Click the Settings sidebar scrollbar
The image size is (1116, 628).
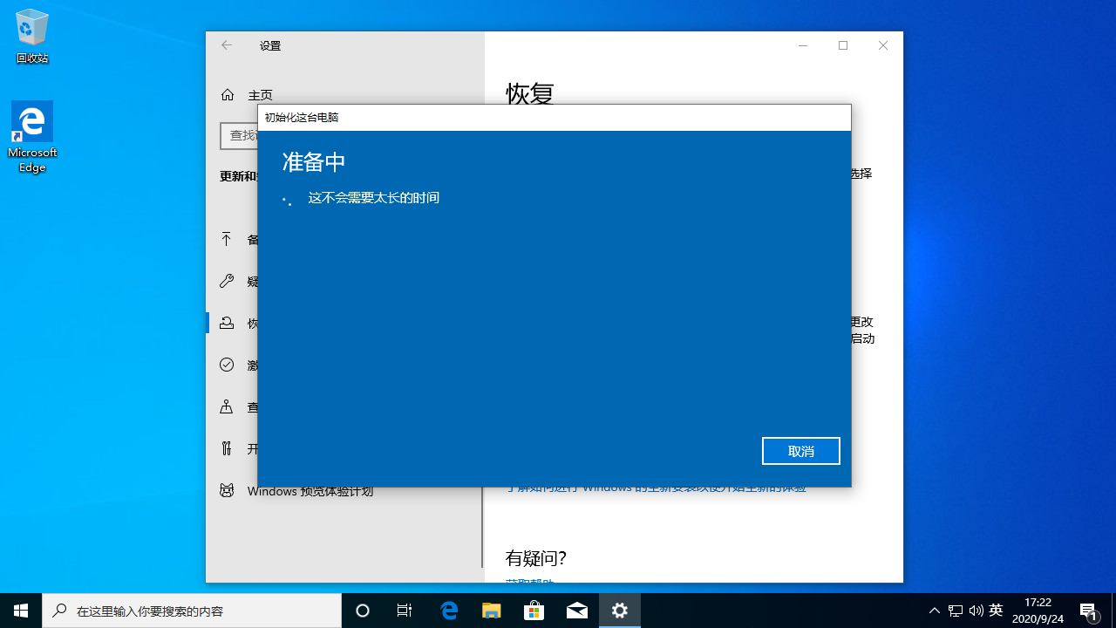click(482, 527)
